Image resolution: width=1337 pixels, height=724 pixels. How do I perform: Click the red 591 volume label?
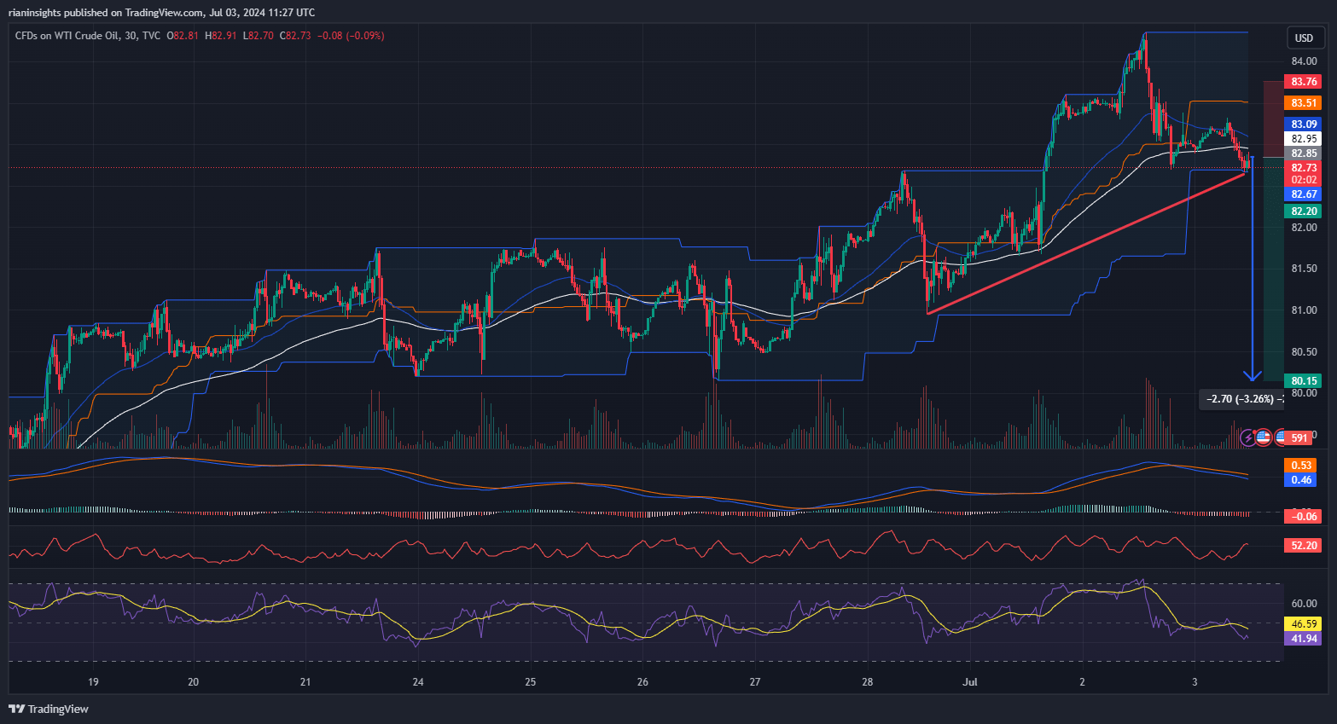(x=1299, y=438)
